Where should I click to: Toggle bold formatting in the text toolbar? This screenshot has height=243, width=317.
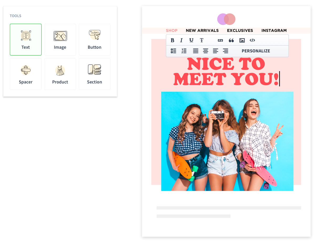pos(172,40)
